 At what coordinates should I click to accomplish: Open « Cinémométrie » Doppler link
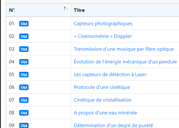[103, 36]
